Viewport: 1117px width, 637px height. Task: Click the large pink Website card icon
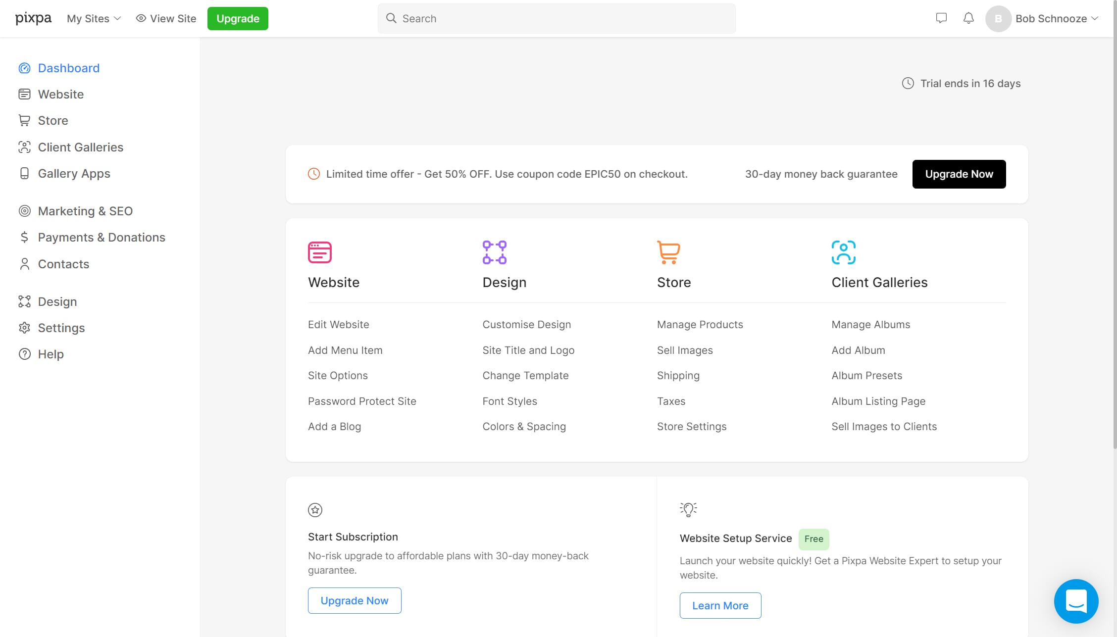(320, 252)
